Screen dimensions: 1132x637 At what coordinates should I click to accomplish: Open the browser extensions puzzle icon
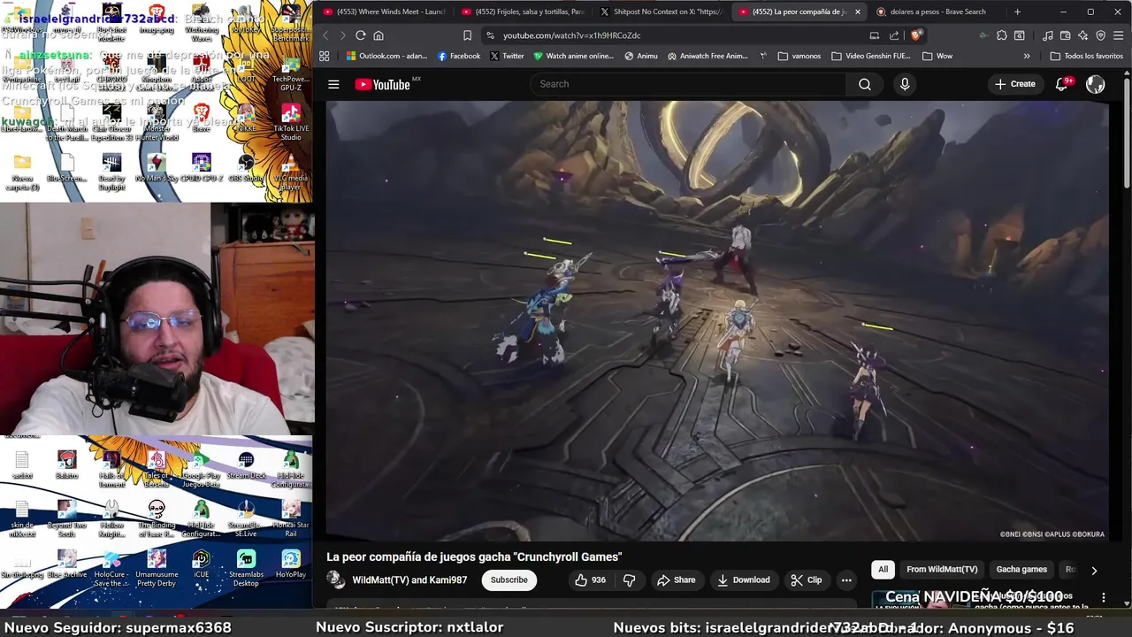click(1001, 35)
